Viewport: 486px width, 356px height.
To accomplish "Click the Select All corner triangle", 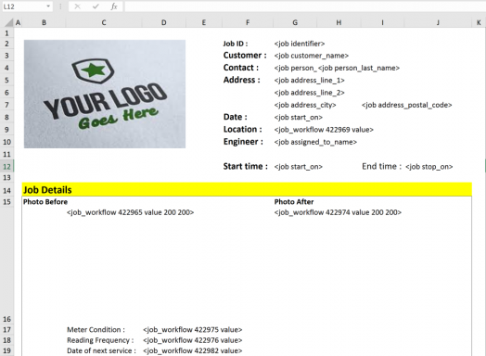I will pyautogui.click(x=9, y=22).
